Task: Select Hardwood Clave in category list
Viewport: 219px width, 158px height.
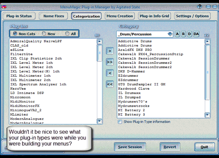Action: tap(134, 89)
